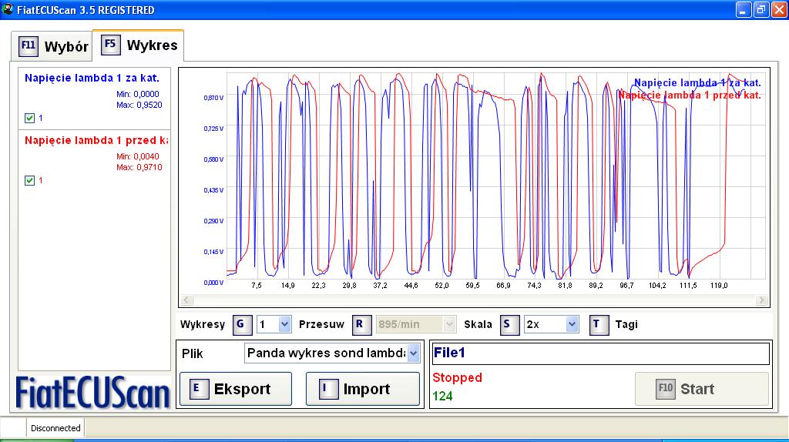
Task: Click the R key icon beside Przesuw
Action: click(x=361, y=324)
